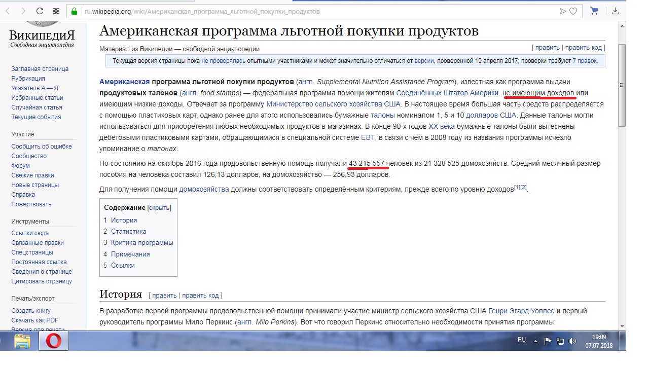This screenshot has height=365, width=649.
Task: Open the EBT link
Action: point(368,137)
